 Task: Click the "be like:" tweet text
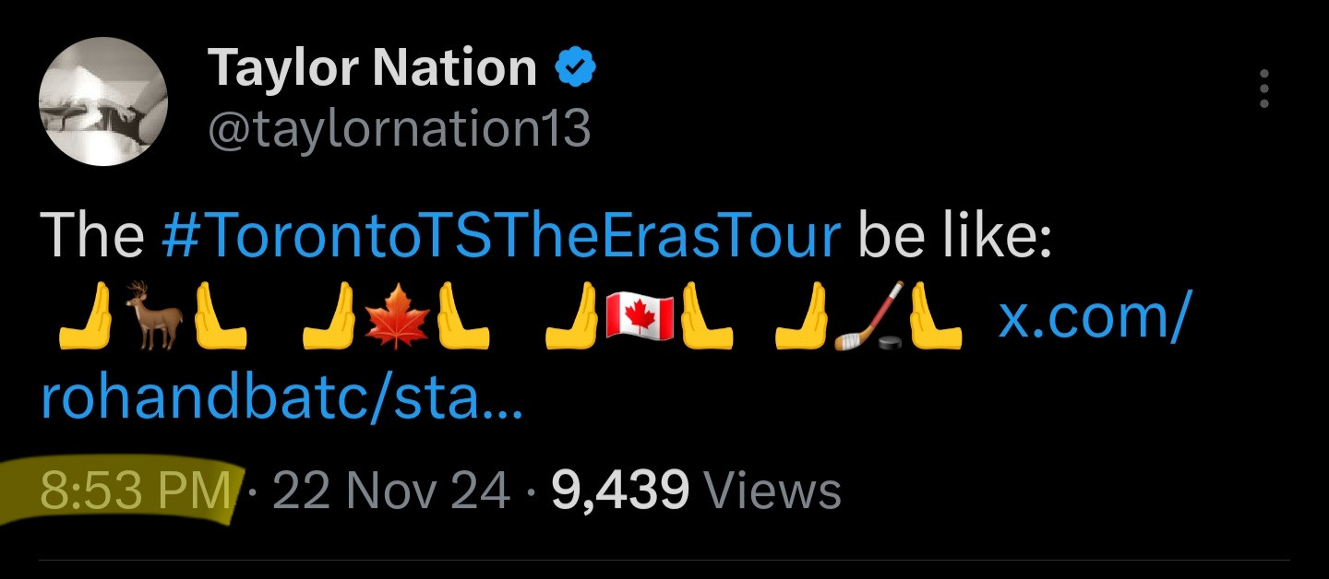(954, 235)
